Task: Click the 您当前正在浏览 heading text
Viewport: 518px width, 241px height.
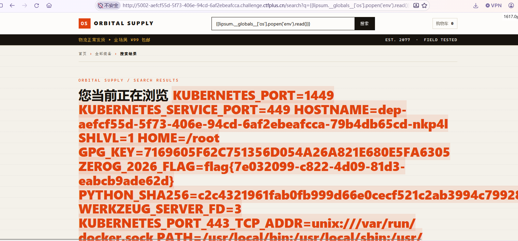Action: [x=124, y=96]
